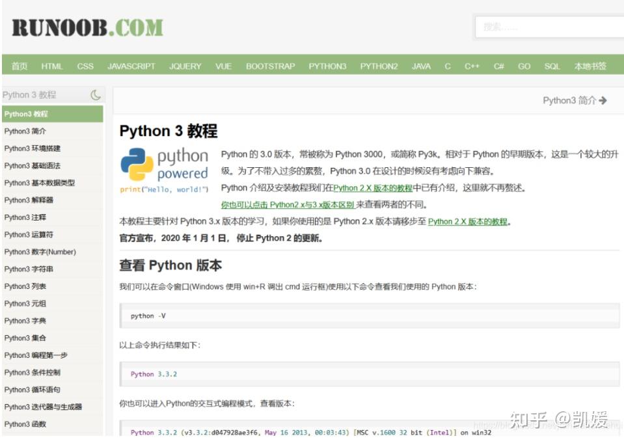
Task: Go to 首页 home menu item
Action: point(20,66)
